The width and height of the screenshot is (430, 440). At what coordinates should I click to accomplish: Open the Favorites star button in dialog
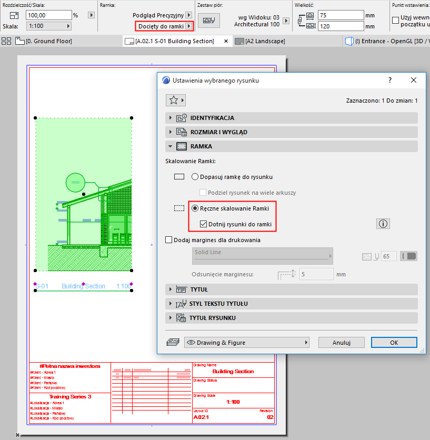(176, 100)
